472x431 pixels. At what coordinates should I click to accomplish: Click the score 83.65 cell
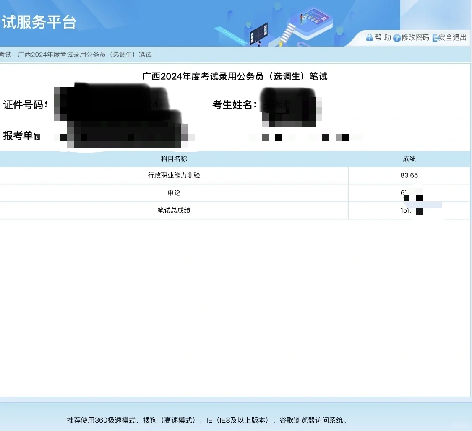point(409,176)
